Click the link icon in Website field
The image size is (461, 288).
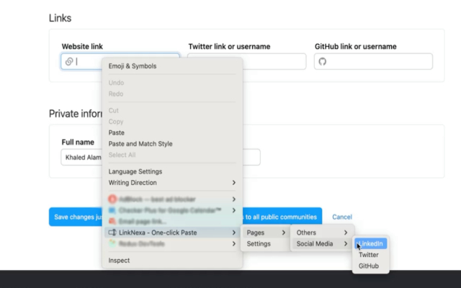click(69, 61)
